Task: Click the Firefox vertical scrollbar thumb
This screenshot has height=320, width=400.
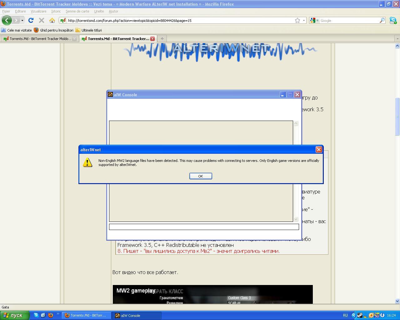Action: point(397,117)
